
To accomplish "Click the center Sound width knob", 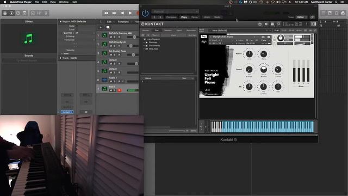I will [263, 70].
